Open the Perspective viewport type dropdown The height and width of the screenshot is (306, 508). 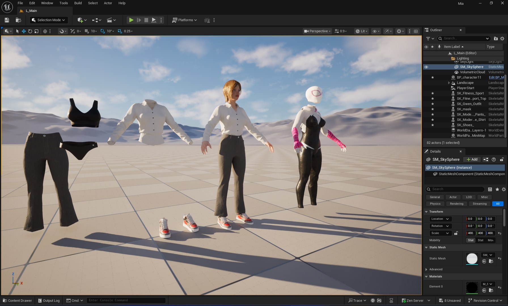[317, 31]
